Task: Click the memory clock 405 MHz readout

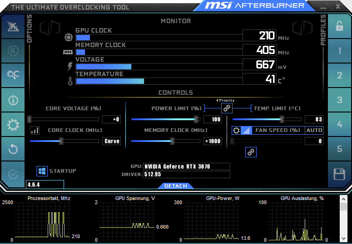Action: (259, 50)
